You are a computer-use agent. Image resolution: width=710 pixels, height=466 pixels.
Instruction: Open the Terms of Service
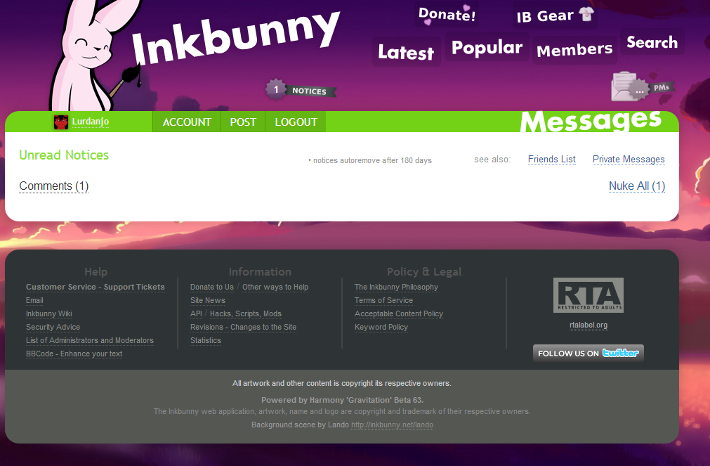pyautogui.click(x=383, y=300)
